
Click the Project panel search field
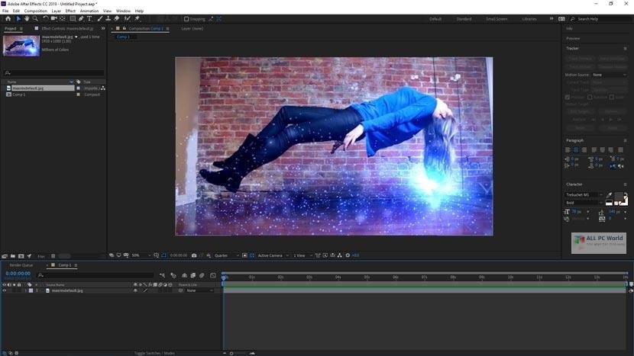pyautogui.click(x=53, y=73)
